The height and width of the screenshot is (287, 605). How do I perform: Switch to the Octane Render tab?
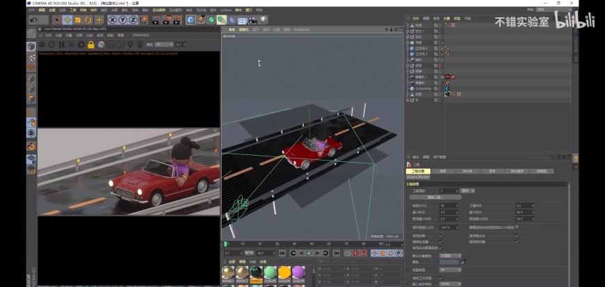[419, 177]
